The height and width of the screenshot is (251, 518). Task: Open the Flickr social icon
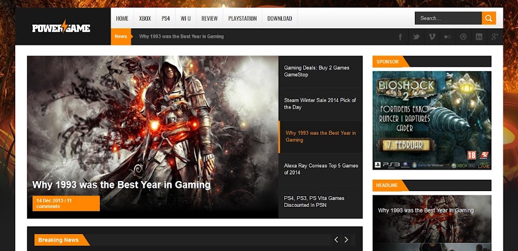448,37
